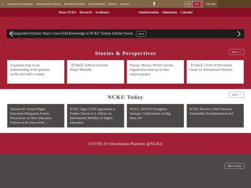Screen dimensions: 251x188
Task: Open Academics menu
Action: click(102, 12)
